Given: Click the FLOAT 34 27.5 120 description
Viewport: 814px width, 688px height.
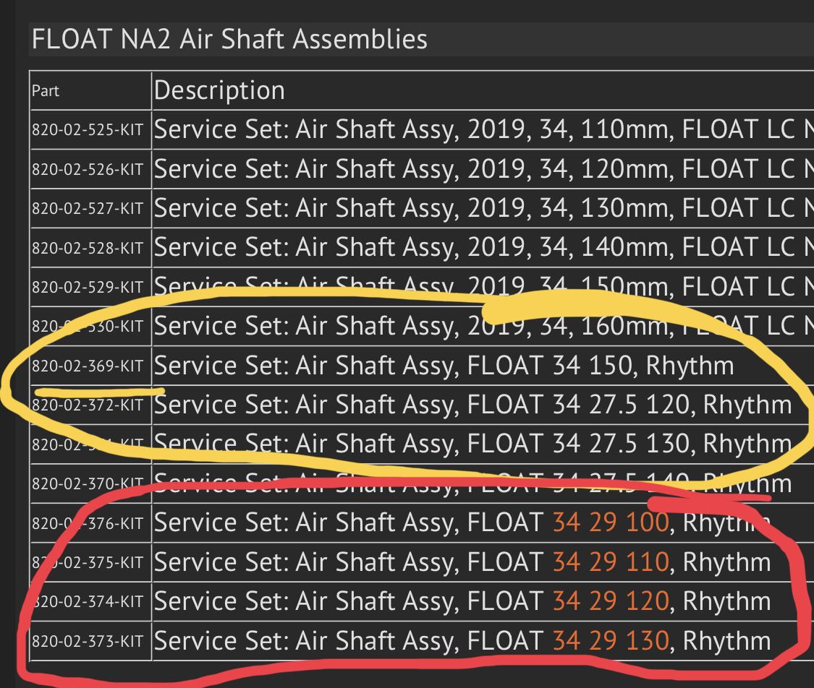Looking at the screenshot, I should pos(473,405).
